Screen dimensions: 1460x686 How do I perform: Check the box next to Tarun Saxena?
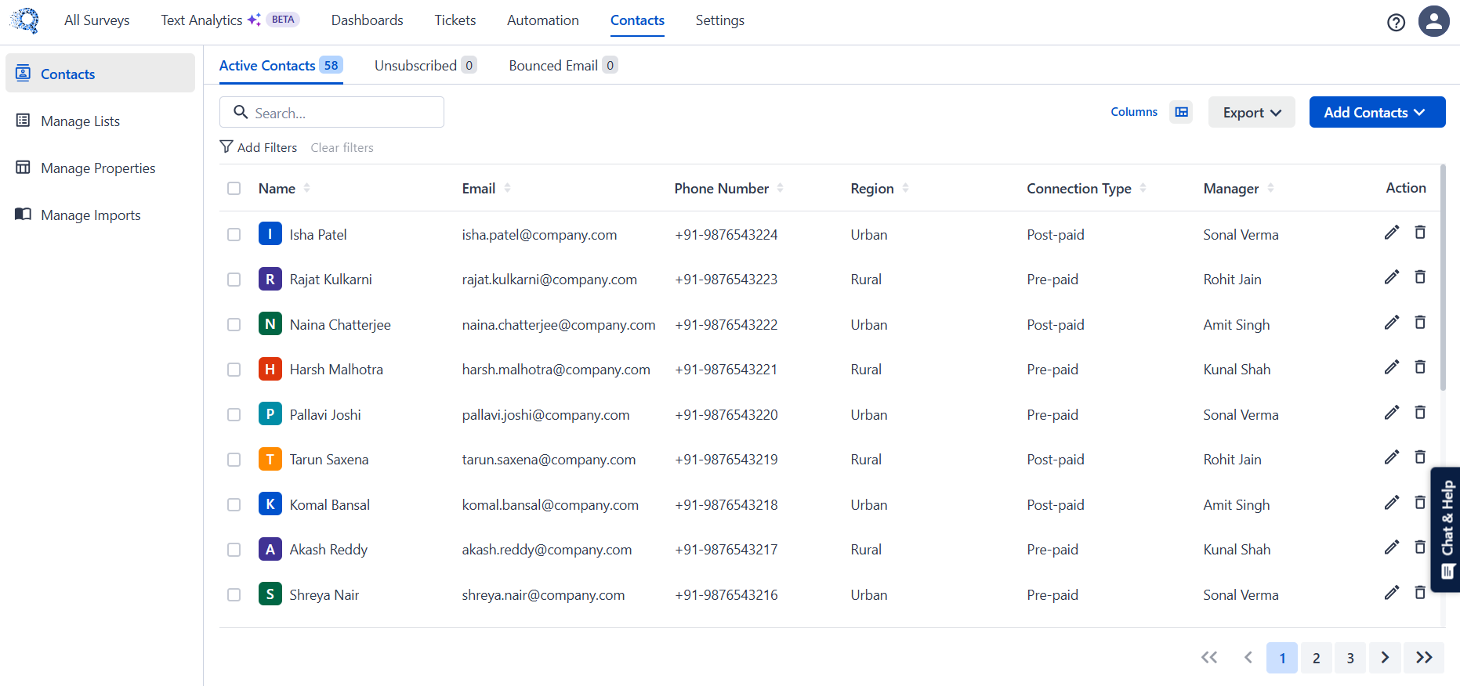tap(234, 460)
